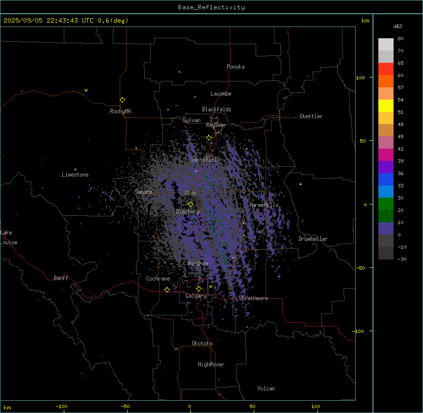The width and height of the screenshot is (423, 413).
Task: Click the yellow 51-54 dBZ legend swatch
Action: 386,105
